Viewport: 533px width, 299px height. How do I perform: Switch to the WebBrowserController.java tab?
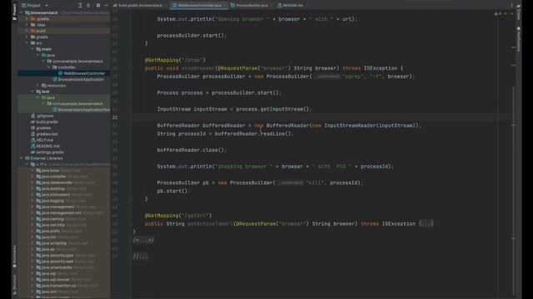click(x=199, y=6)
